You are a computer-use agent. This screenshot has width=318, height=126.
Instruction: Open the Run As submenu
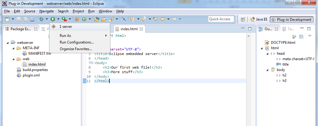(80, 36)
